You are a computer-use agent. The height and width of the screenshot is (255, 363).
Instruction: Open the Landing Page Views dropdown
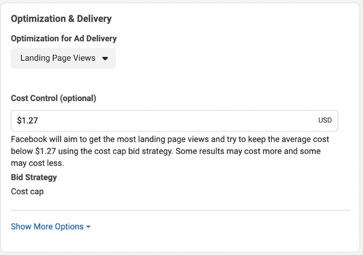click(x=63, y=58)
